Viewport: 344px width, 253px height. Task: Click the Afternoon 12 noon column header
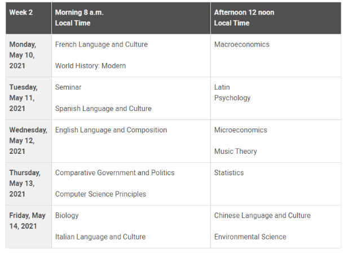[x=244, y=12]
